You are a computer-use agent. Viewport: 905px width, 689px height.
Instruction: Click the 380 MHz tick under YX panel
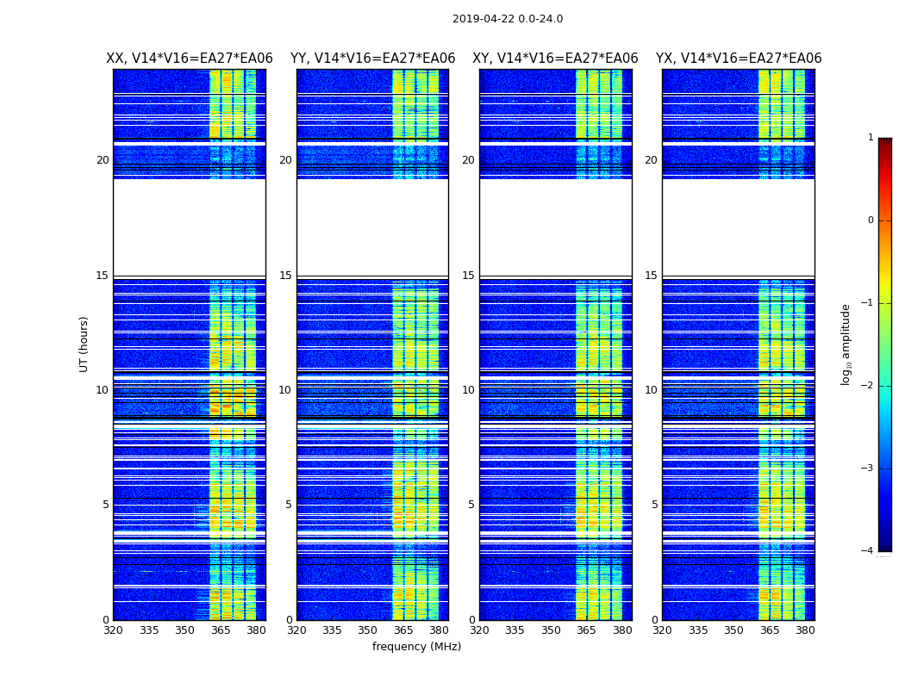804,630
